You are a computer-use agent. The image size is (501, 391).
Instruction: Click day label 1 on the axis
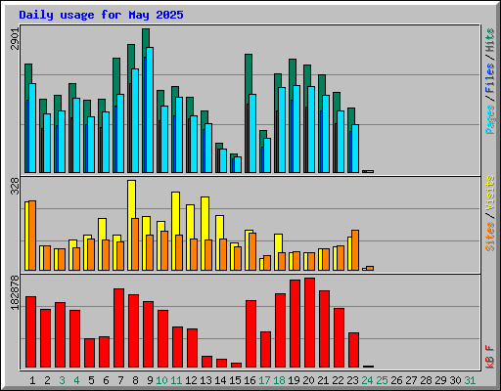pyautogui.click(x=32, y=380)
